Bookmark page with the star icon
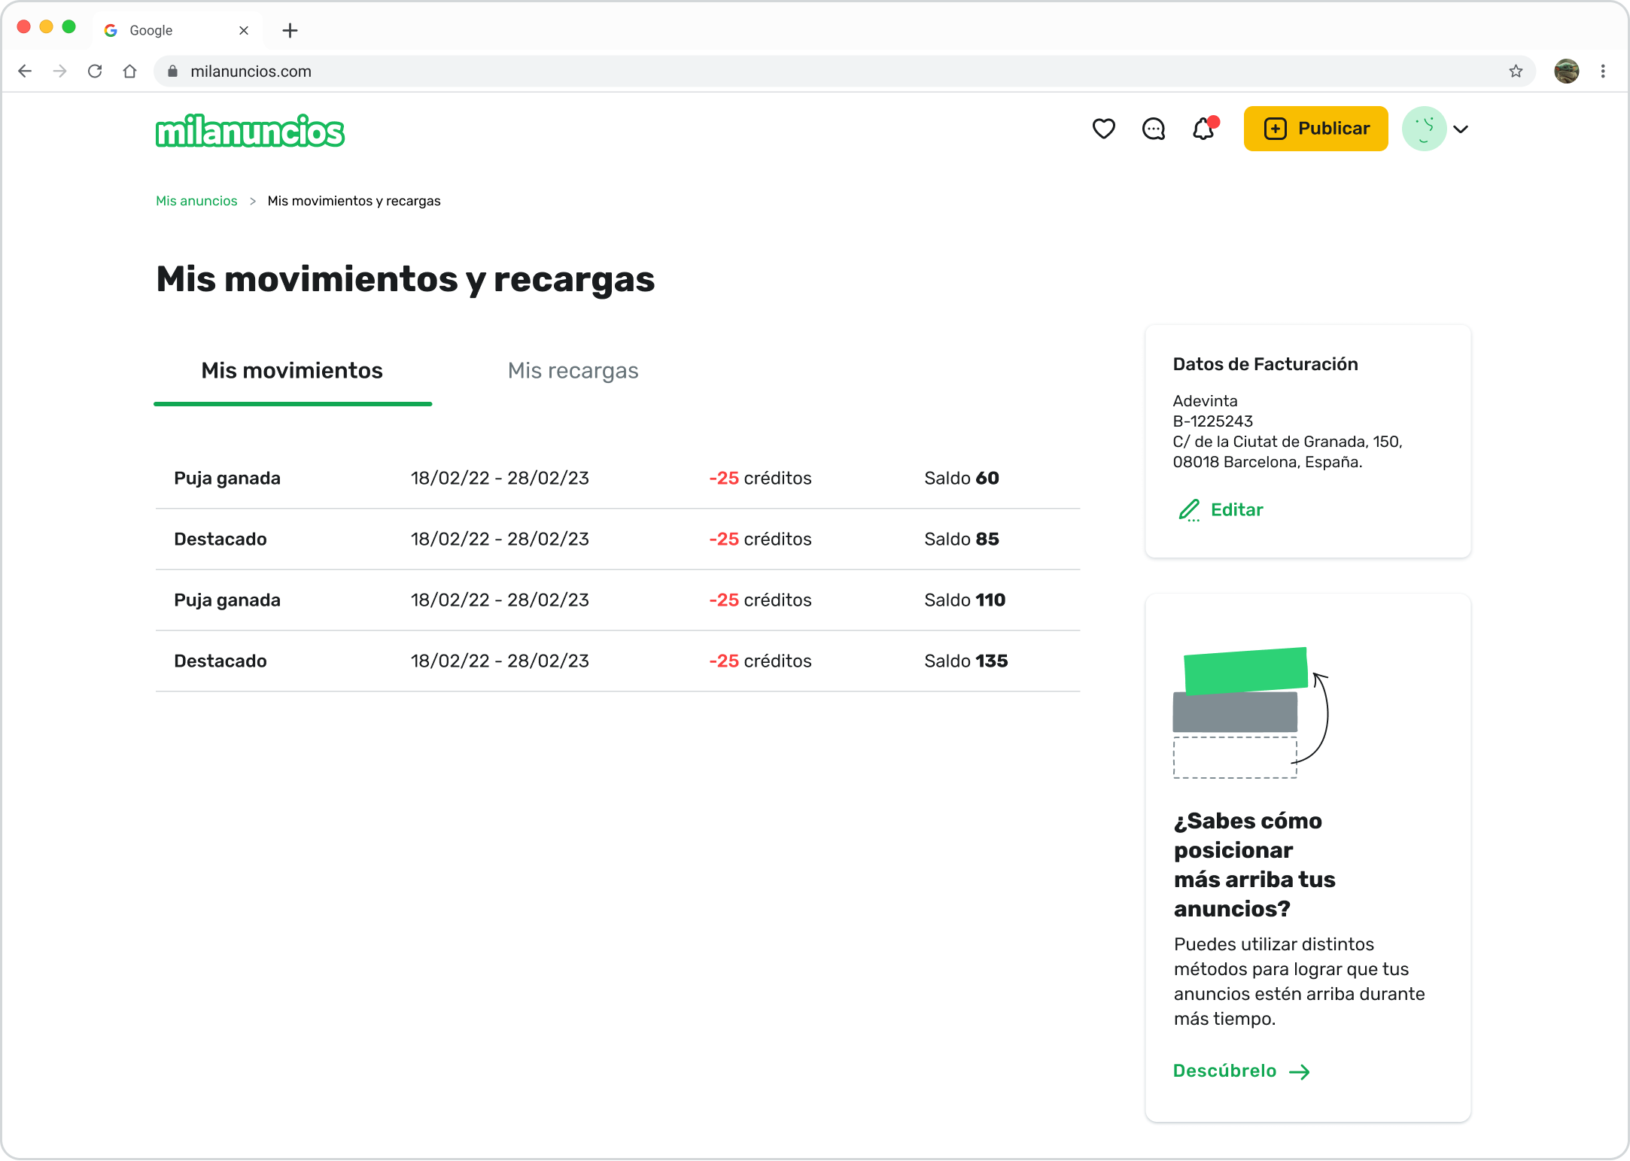 coord(1516,71)
